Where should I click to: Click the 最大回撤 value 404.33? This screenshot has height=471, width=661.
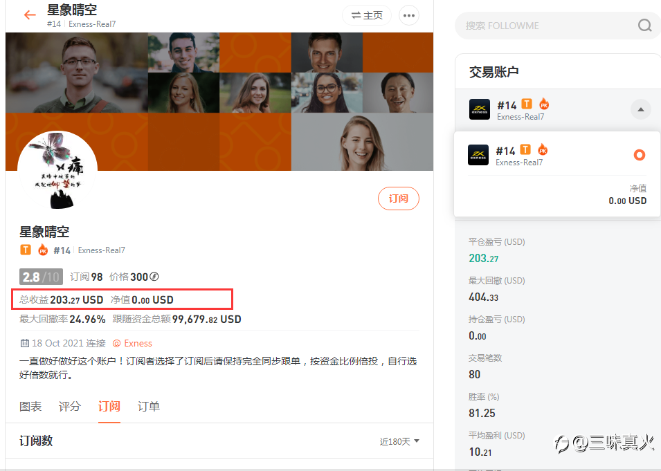[484, 297]
